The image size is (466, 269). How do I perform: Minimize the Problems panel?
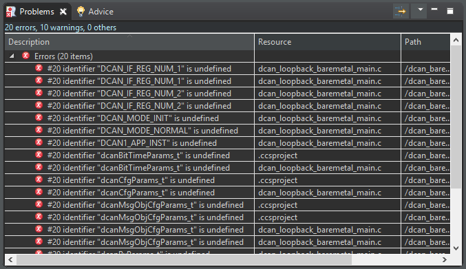[x=434, y=10]
